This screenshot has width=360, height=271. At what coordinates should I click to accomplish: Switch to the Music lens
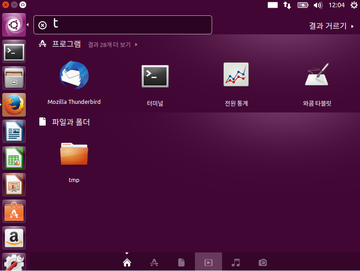[x=236, y=262]
